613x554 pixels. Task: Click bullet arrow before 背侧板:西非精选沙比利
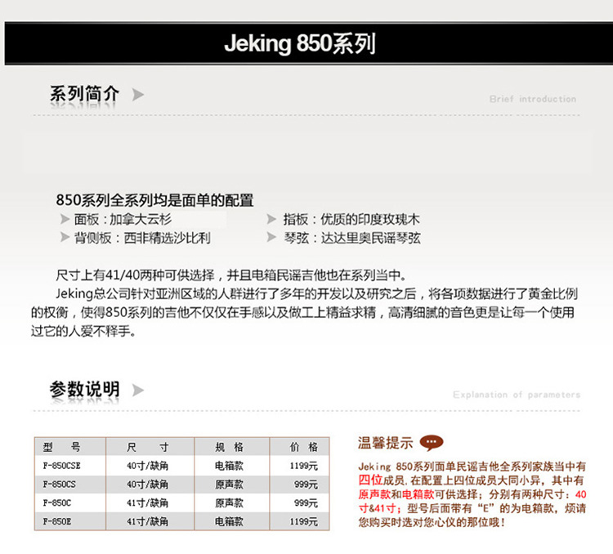coord(65,237)
